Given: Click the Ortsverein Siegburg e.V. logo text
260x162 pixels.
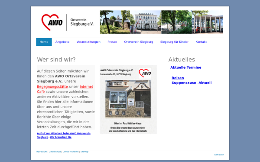Looking at the screenshot, I should 82,22.
